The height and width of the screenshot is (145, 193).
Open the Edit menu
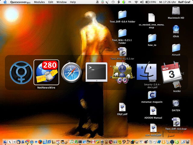51,2
